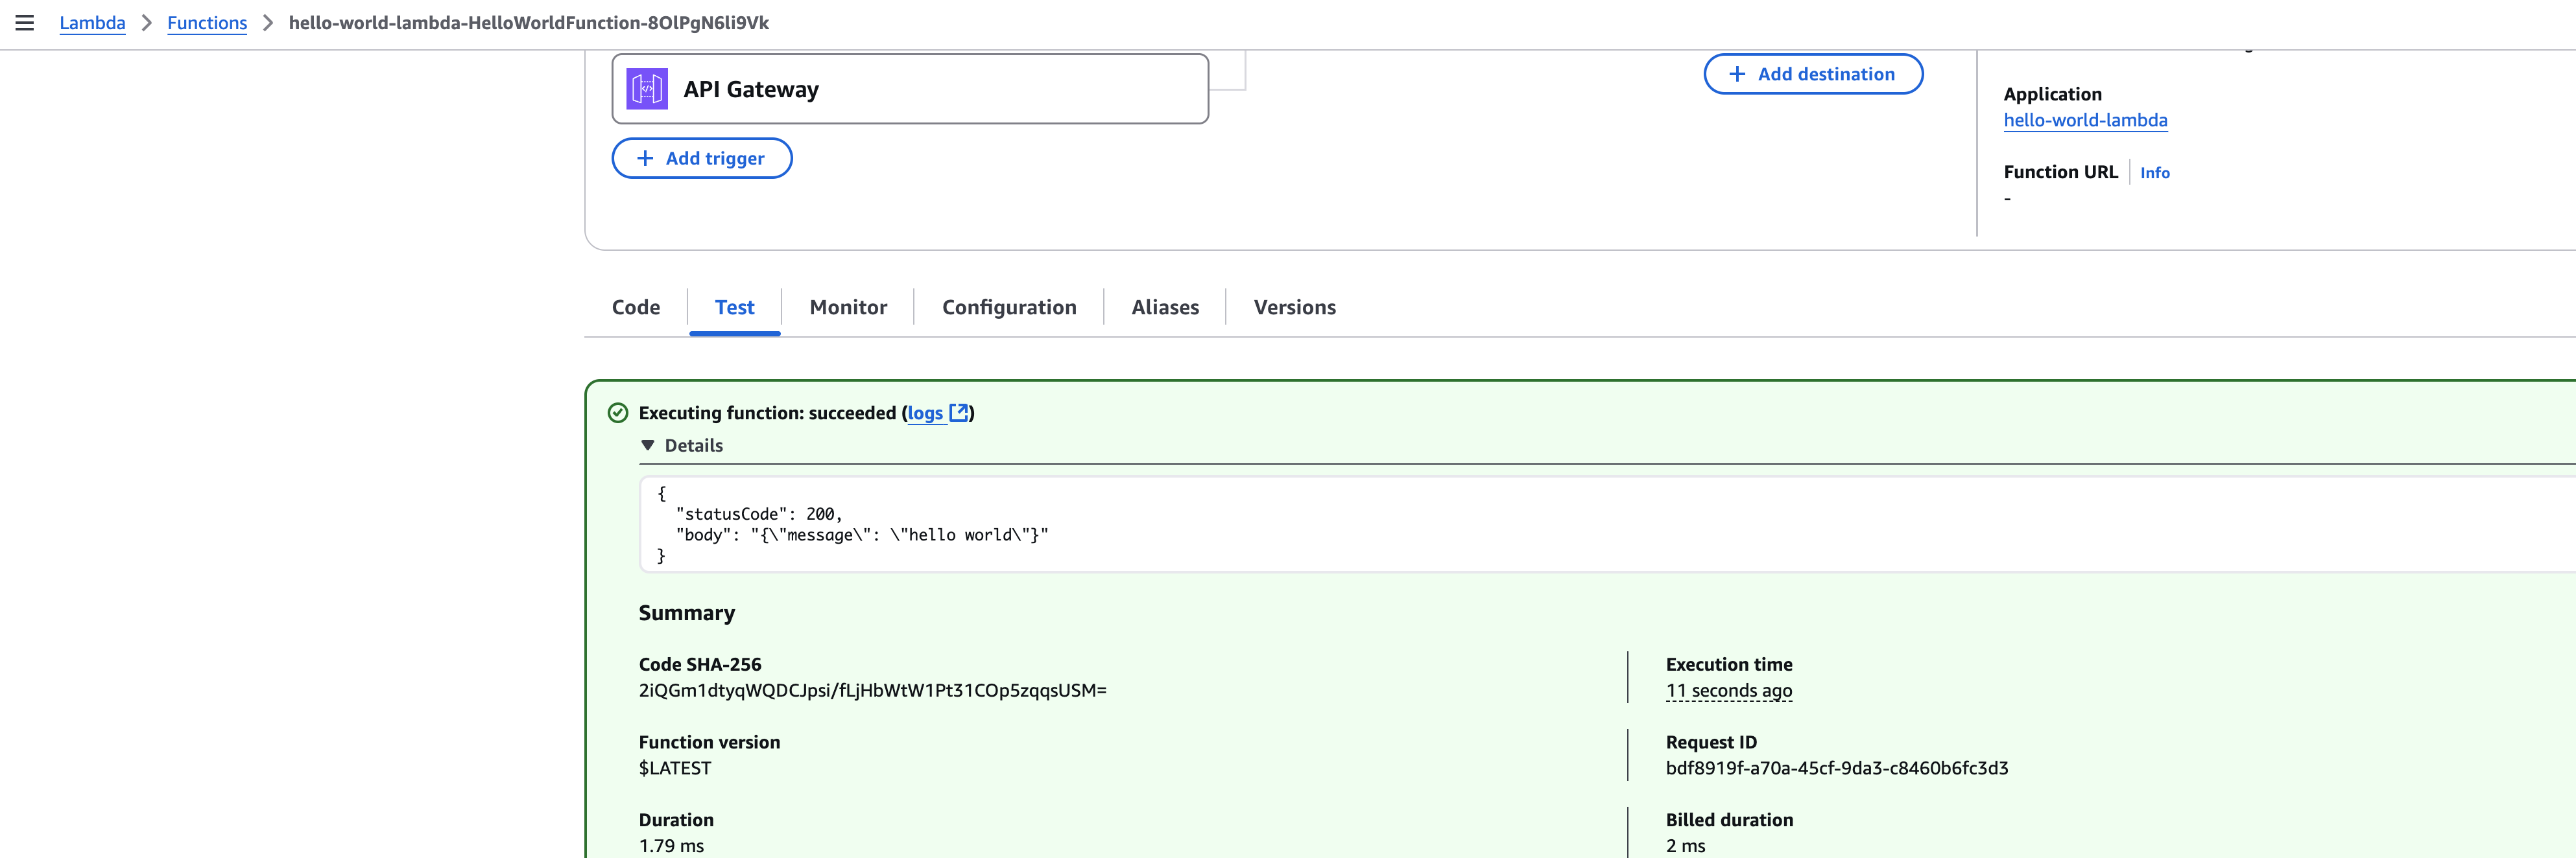Click the external link icon beside logs

pos(958,413)
